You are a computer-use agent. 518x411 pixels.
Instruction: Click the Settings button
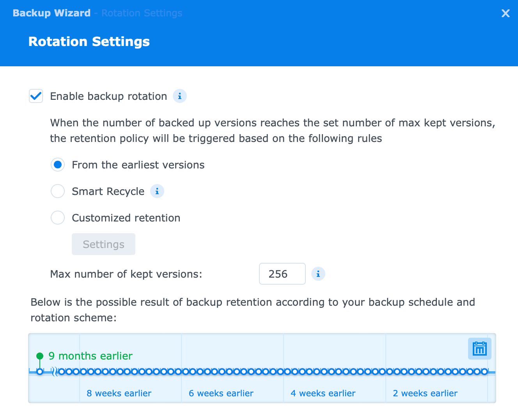point(103,244)
